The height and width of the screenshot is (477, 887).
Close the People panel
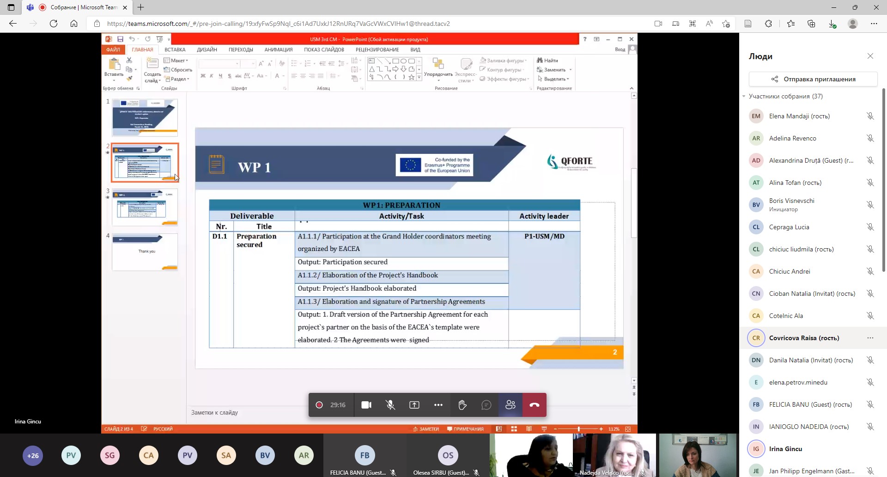point(870,56)
